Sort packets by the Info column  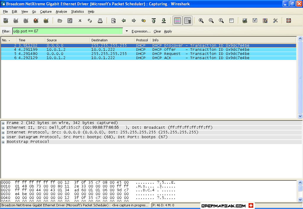(223, 40)
